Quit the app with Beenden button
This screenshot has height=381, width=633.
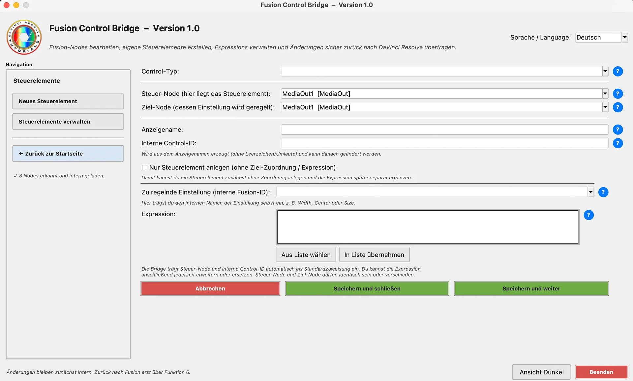(x=601, y=372)
